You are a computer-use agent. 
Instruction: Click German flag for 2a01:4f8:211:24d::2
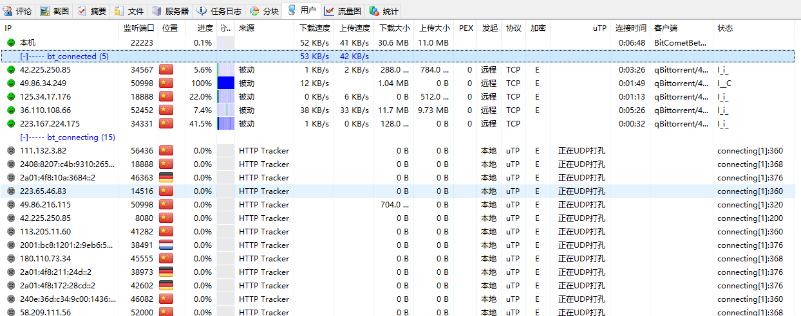(x=166, y=272)
